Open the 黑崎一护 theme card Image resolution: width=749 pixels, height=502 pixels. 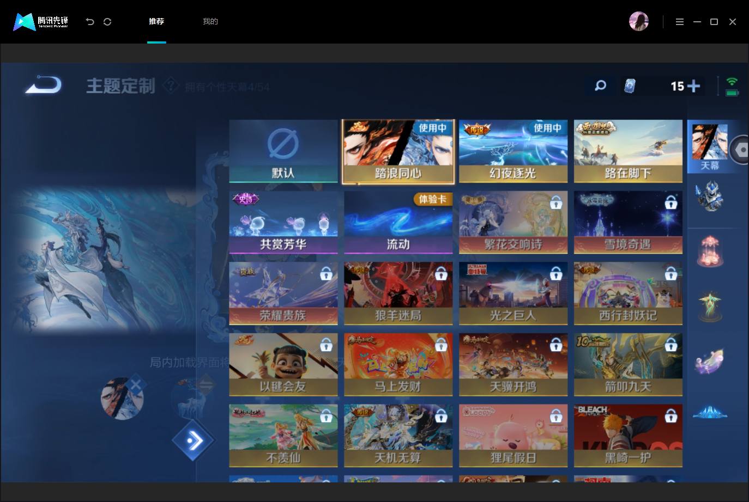tap(628, 436)
